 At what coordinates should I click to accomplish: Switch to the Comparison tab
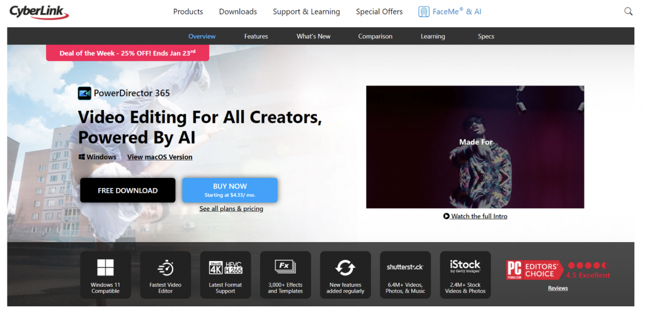tap(375, 36)
